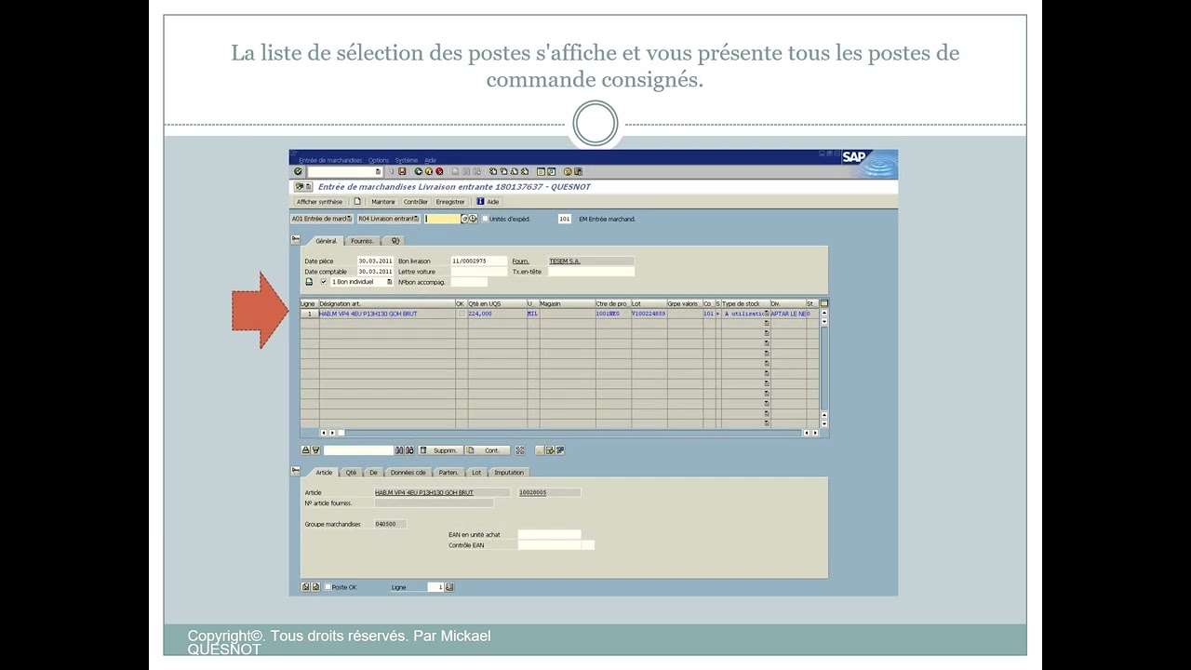Click the Enregistrer button
The width and height of the screenshot is (1191, 670).
pos(450,202)
